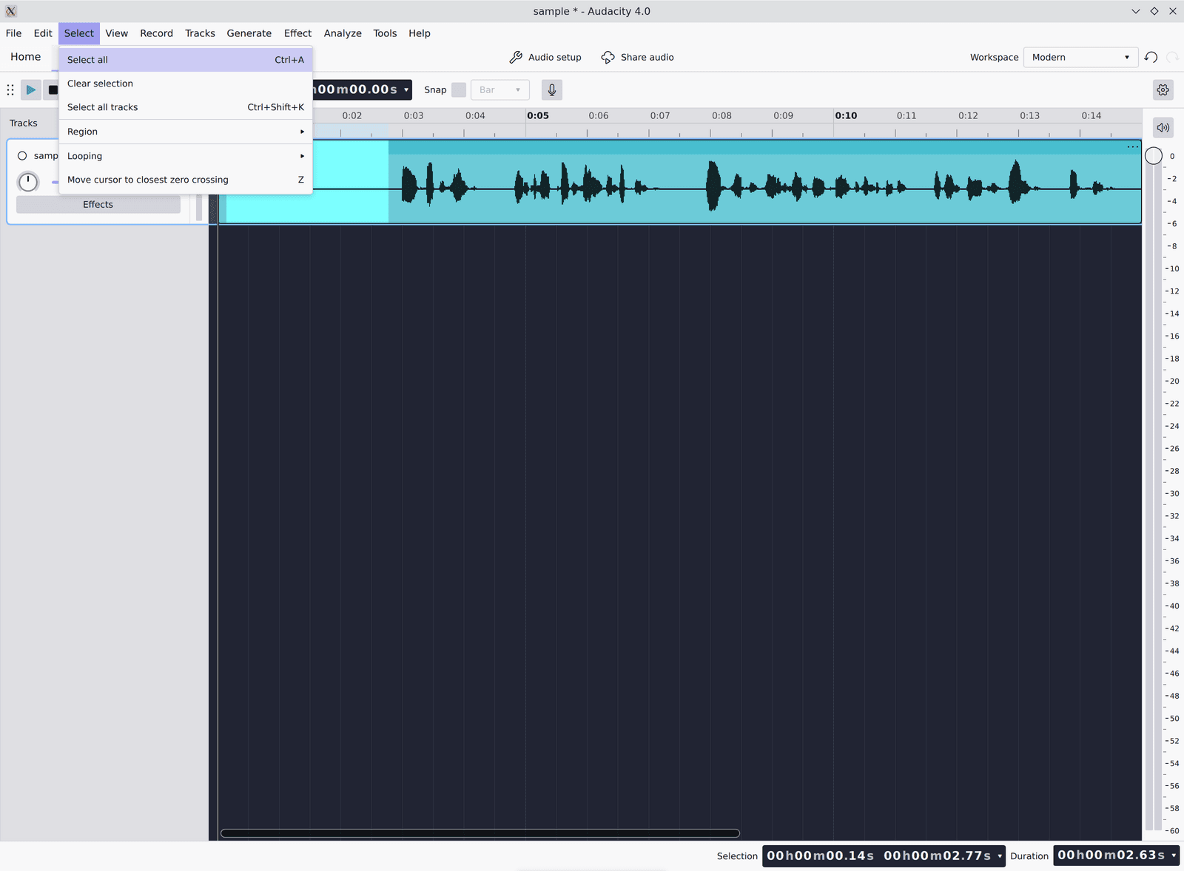
Task: Expand the Looping submenu
Action: (186, 156)
